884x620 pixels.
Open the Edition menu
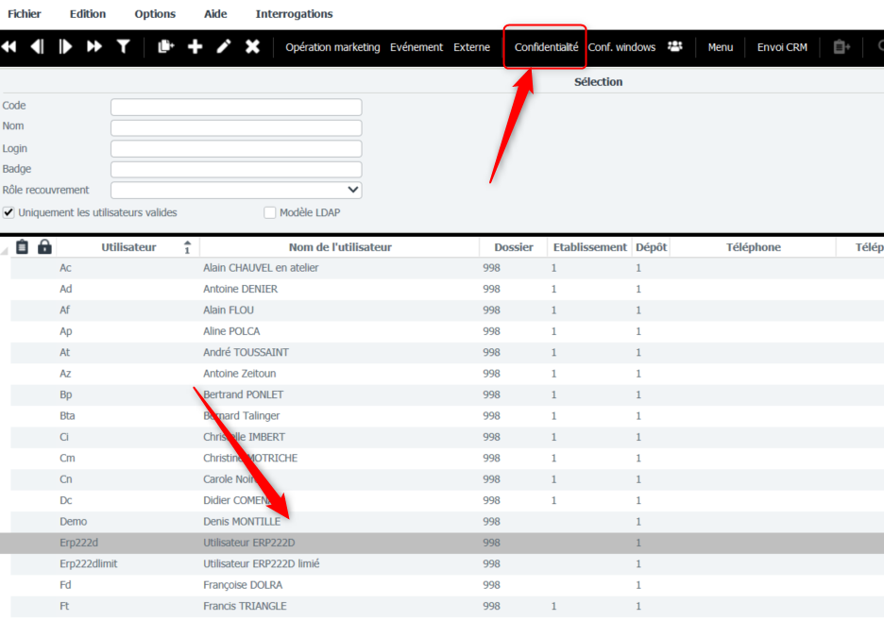tap(88, 14)
